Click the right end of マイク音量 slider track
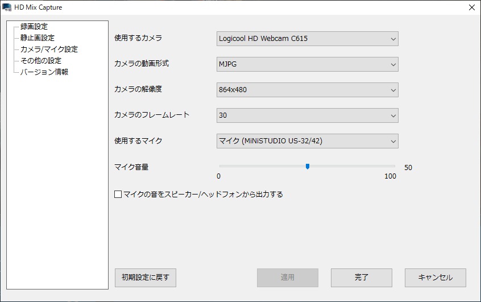This screenshot has height=302, width=481. tap(393, 166)
